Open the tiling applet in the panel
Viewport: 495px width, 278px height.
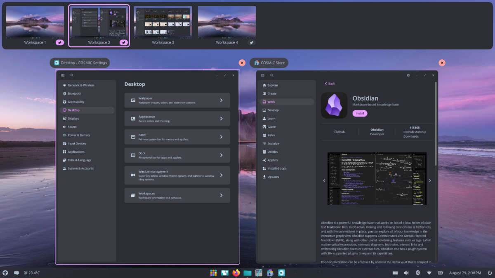tap(395, 273)
